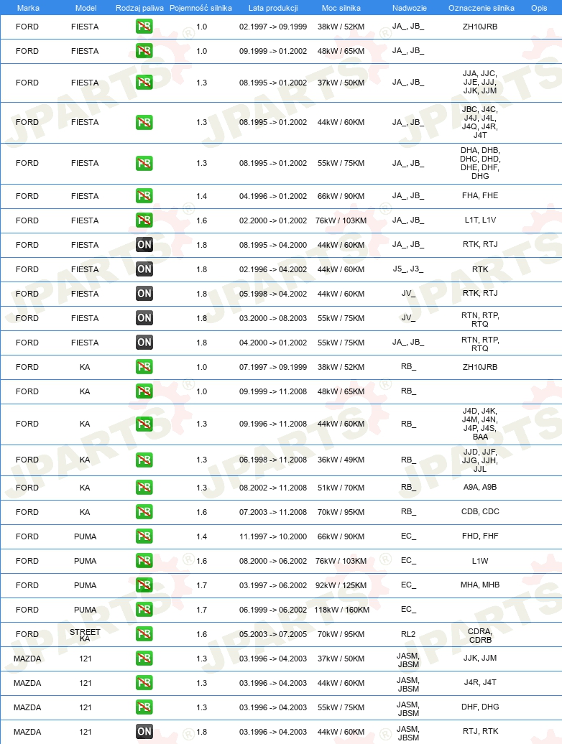The height and width of the screenshot is (744, 562).
Task: Click ON diesel icon in Fiesta 03.2000 -> 08.2003 row
Action: click(x=144, y=318)
